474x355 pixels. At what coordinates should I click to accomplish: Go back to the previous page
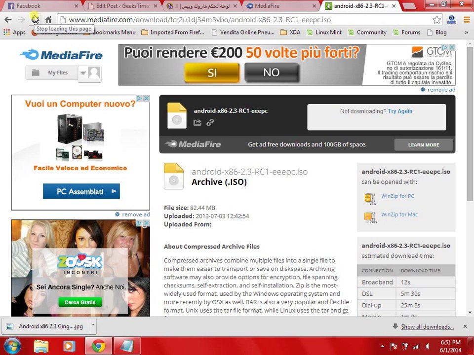[x=8, y=20]
